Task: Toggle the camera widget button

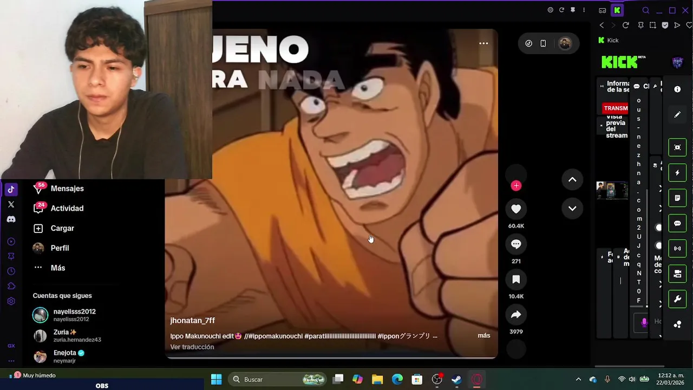Action: 677,274
